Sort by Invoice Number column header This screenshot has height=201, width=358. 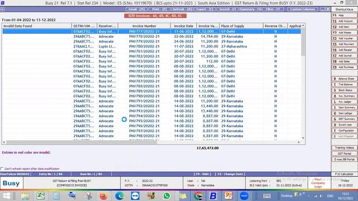[144, 26]
